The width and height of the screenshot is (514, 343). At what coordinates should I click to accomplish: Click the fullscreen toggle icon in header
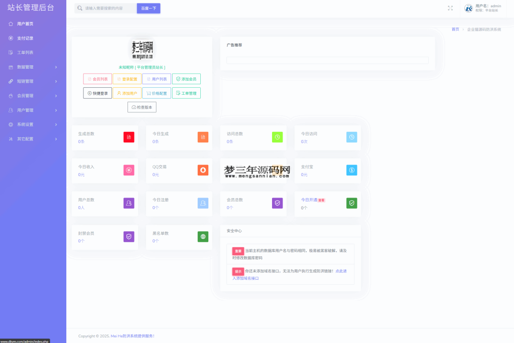point(450,8)
